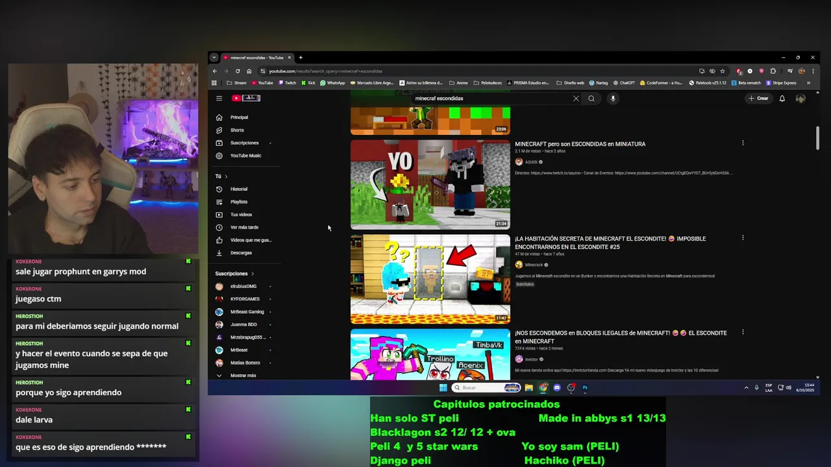Click the Crear button
The height and width of the screenshot is (467, 831).
[x=758, y=99]
